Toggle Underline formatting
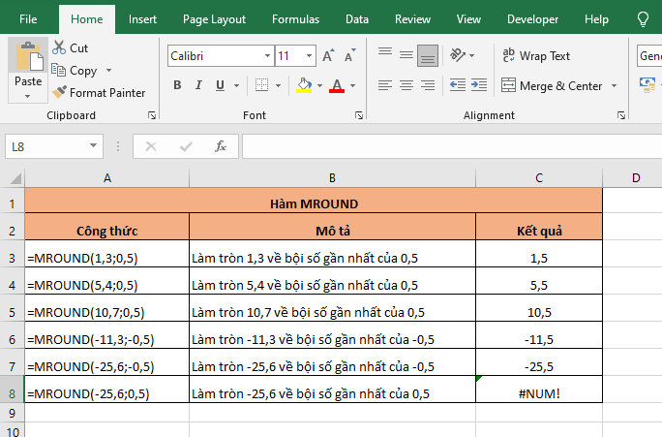Viewport: 662px width, 437px height. (x=220, y=85)
